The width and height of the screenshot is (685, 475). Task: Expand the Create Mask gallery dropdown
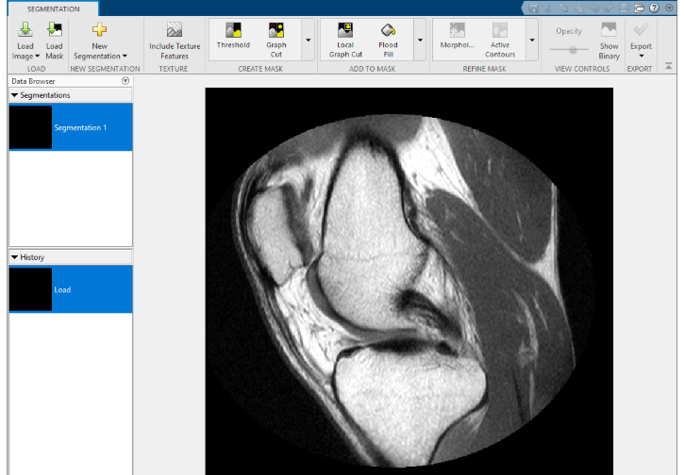click(x=308, y=41)
